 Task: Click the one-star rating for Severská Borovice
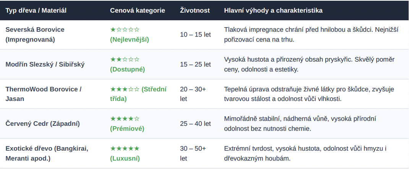coord(125,29)
